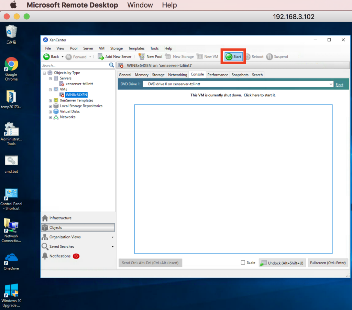Expand Local Storage Repositories node
This screenshot has height=310, width=352.
pyautogui.click(x=50, y=106)
